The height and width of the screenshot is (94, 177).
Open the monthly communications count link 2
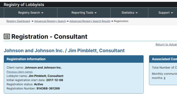tap(165, 78)
